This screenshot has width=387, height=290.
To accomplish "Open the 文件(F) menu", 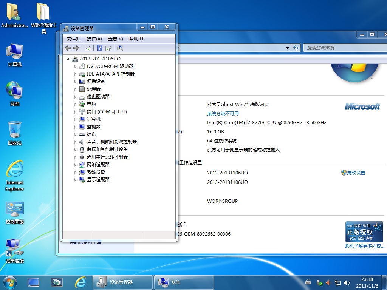I will pos(74,39).
